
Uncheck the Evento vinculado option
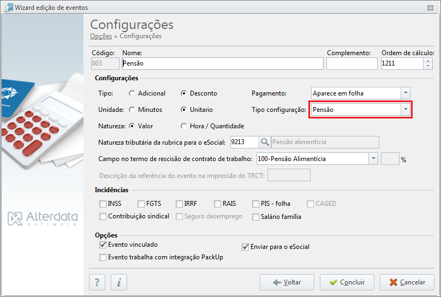pyautogui.click(x=103, y=245)
